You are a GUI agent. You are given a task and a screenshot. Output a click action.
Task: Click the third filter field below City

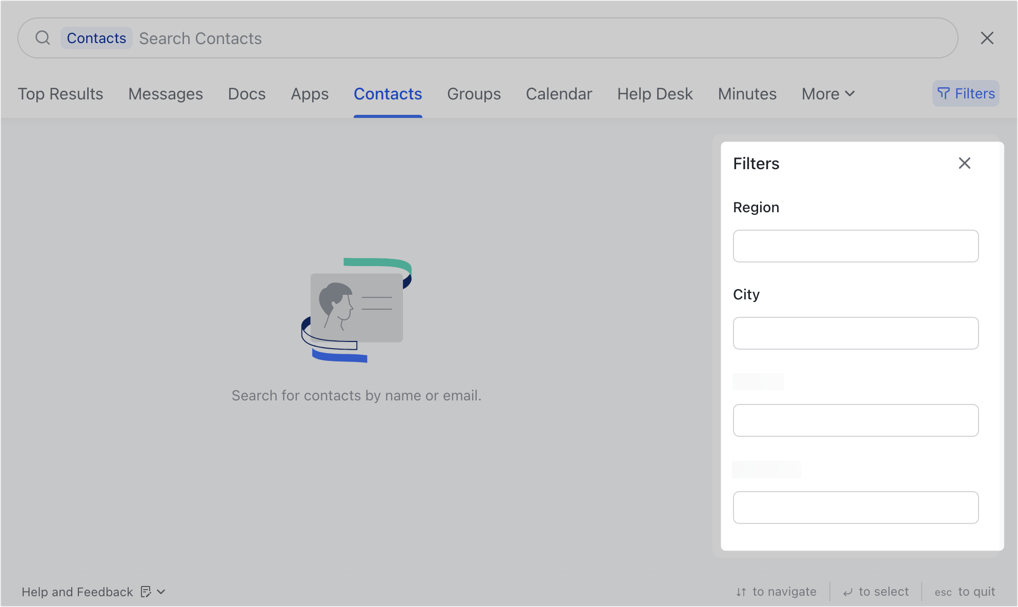(x=856, y=420)
